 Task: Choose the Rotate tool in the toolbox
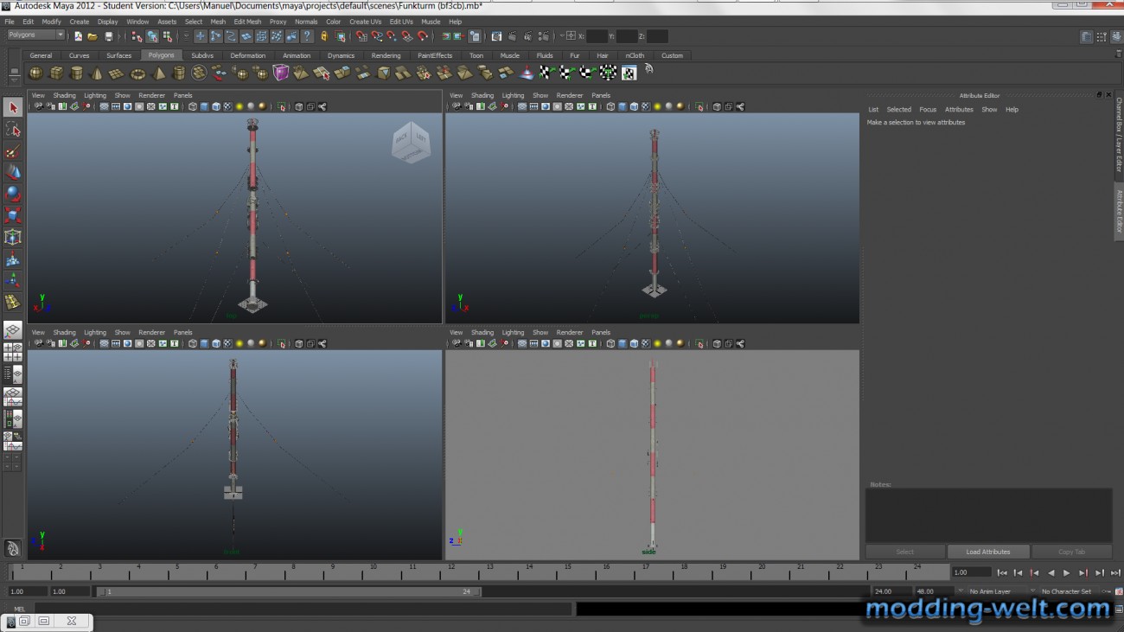pos(12,194)
